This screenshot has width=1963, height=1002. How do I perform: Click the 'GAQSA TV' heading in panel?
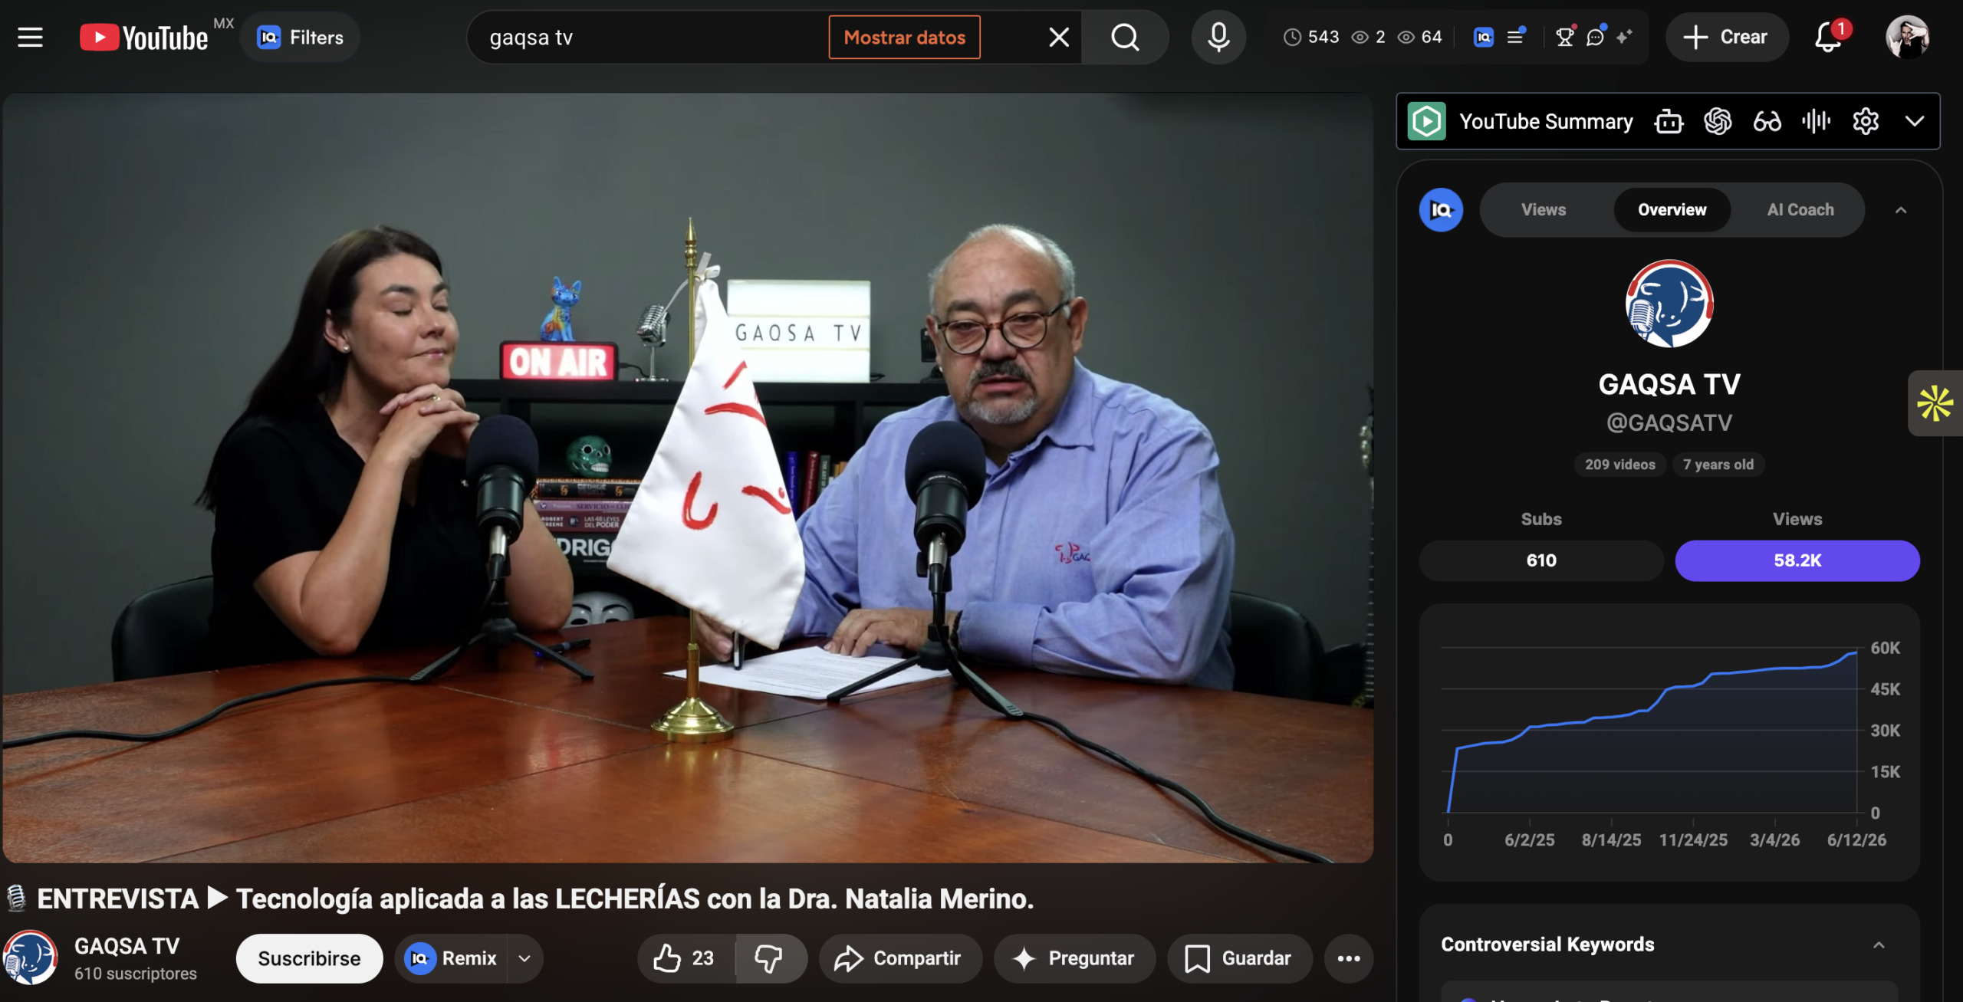[x=1669, y=384]
